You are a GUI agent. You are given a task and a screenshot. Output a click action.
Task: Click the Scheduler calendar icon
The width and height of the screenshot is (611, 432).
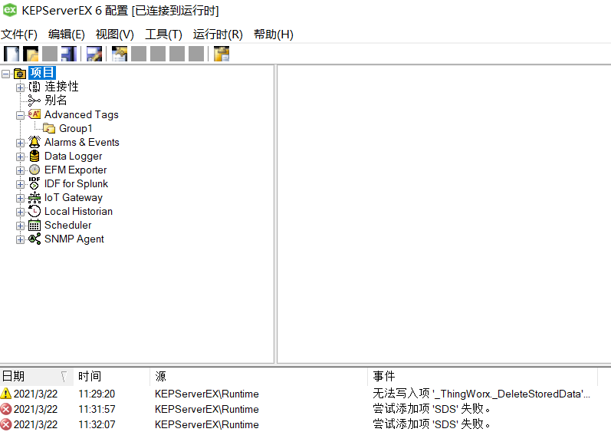34,226
